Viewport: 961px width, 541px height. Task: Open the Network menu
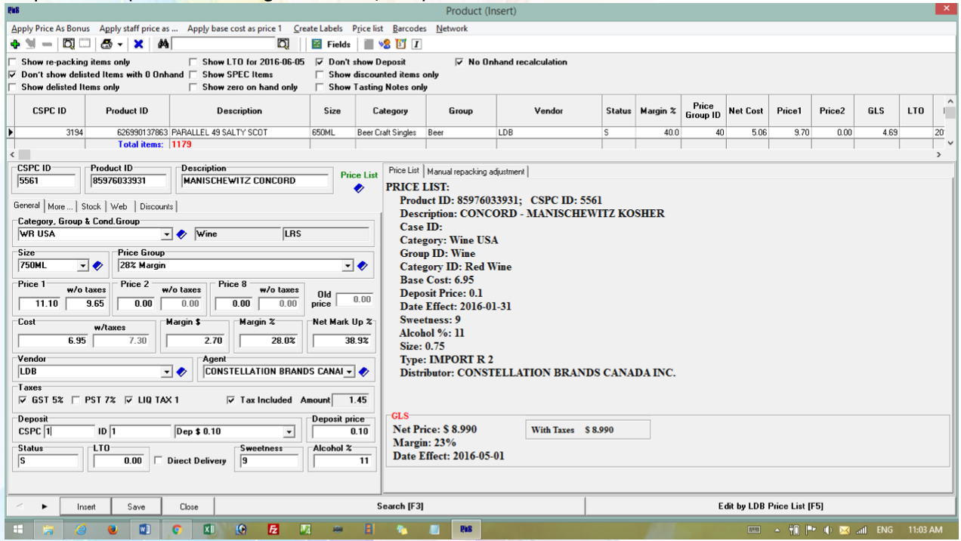452,29
